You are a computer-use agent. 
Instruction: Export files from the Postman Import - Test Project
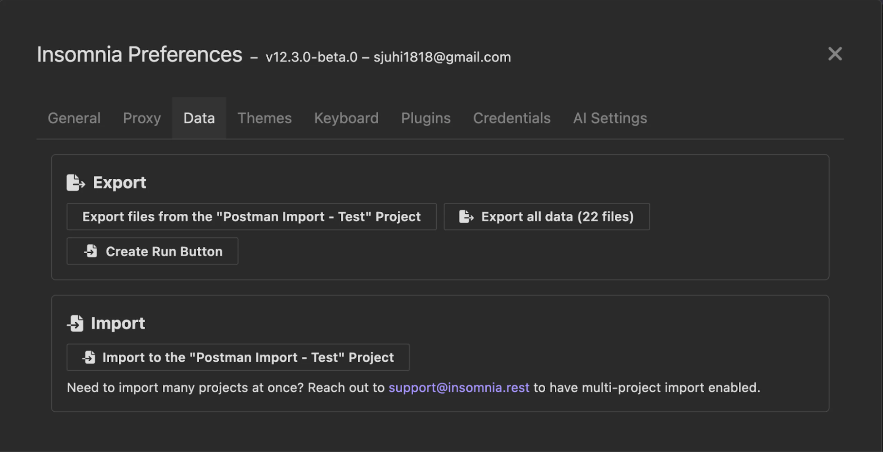251,217
